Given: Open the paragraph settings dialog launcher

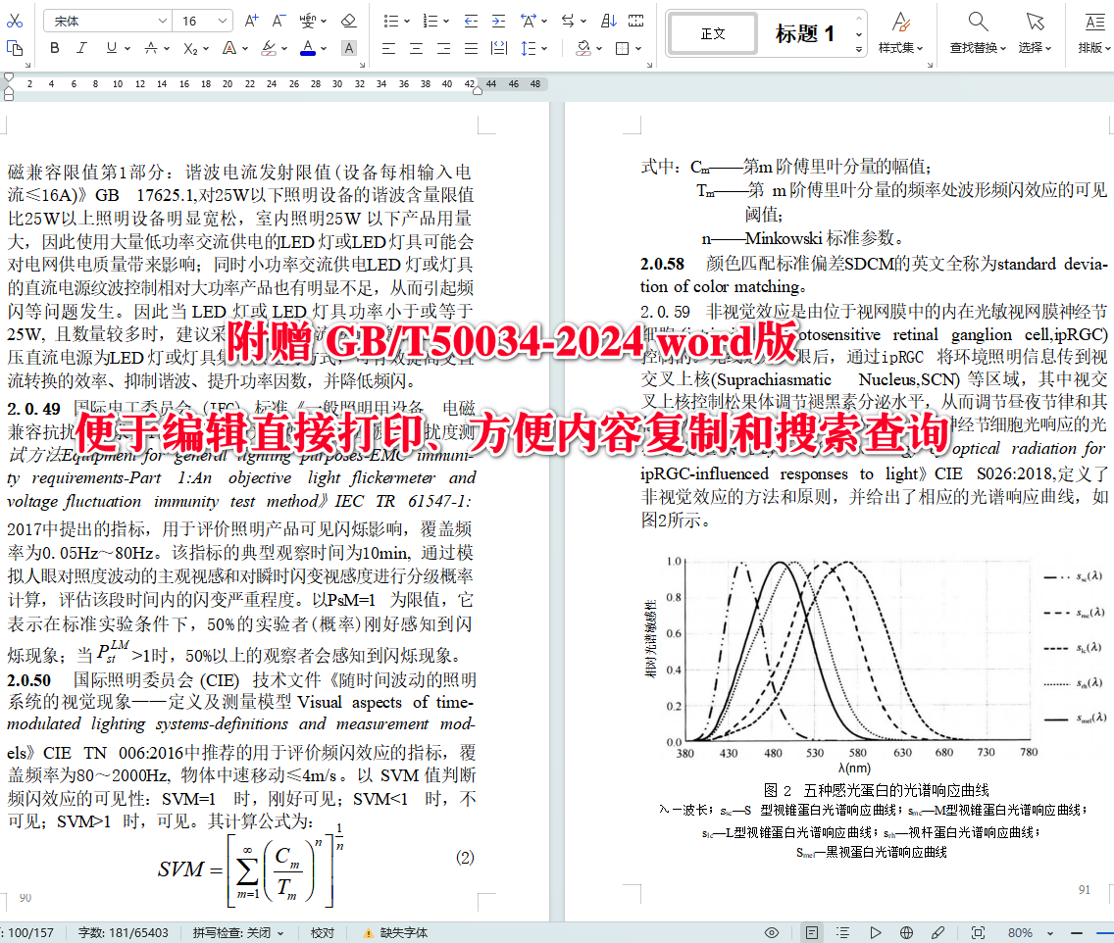Looking at the screenshot, I should coord(649,66).
